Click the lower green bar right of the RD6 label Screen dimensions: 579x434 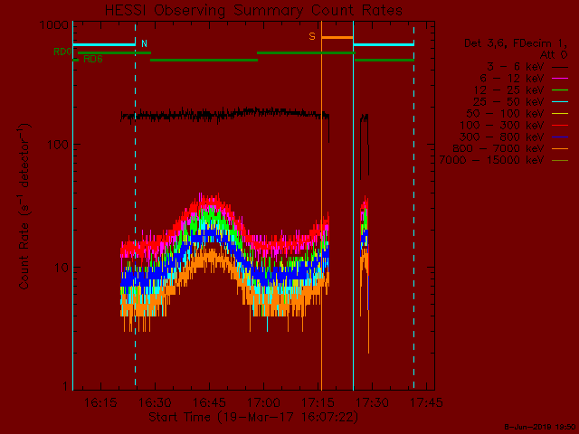coord(204,60)
